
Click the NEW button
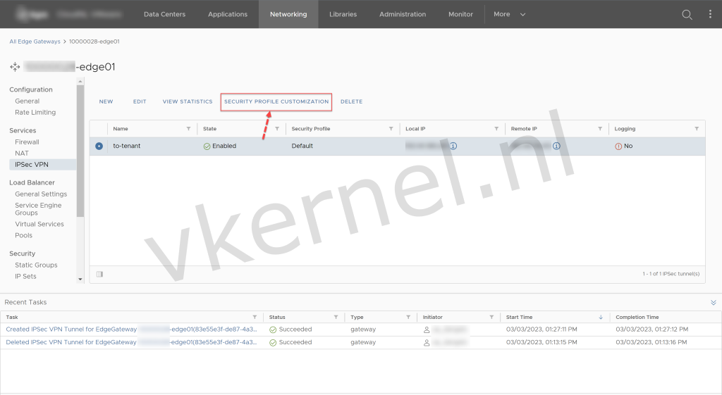(106, 101)
